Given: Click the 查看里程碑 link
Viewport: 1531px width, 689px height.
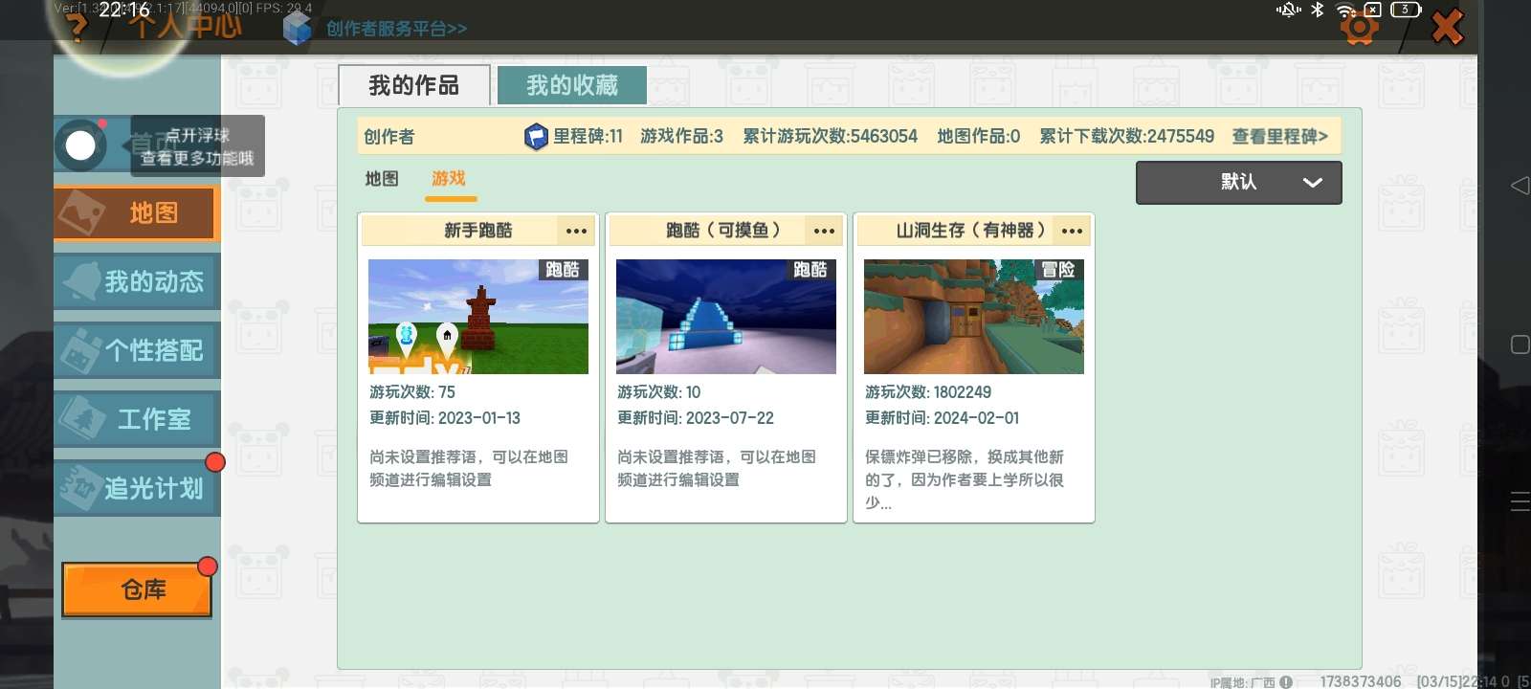Looking at the screenshot, I should (1279, 137).
